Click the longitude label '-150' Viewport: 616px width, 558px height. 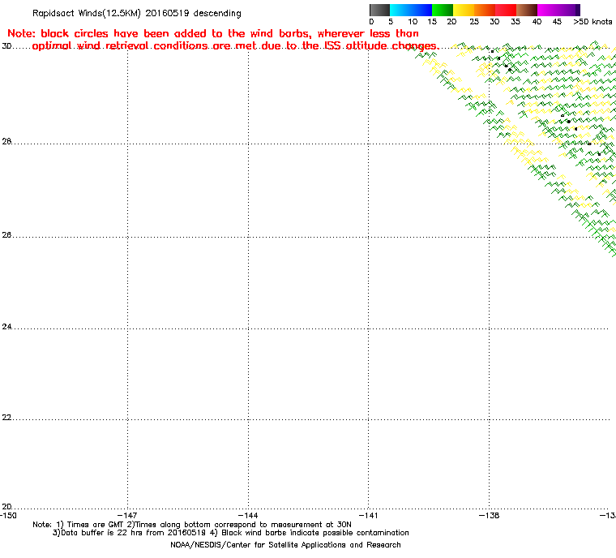[8, 515]
